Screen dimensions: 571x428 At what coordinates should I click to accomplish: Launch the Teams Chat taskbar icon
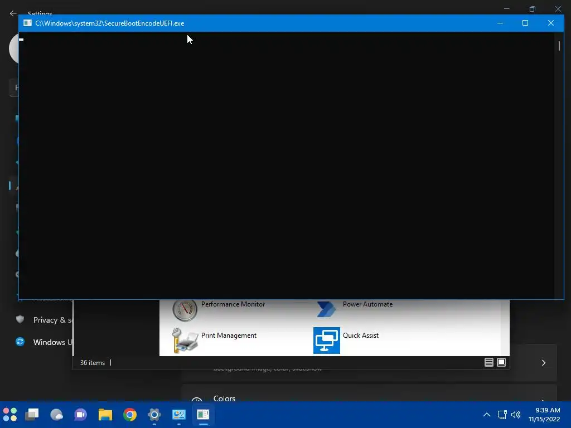click(x=80, y=415)
